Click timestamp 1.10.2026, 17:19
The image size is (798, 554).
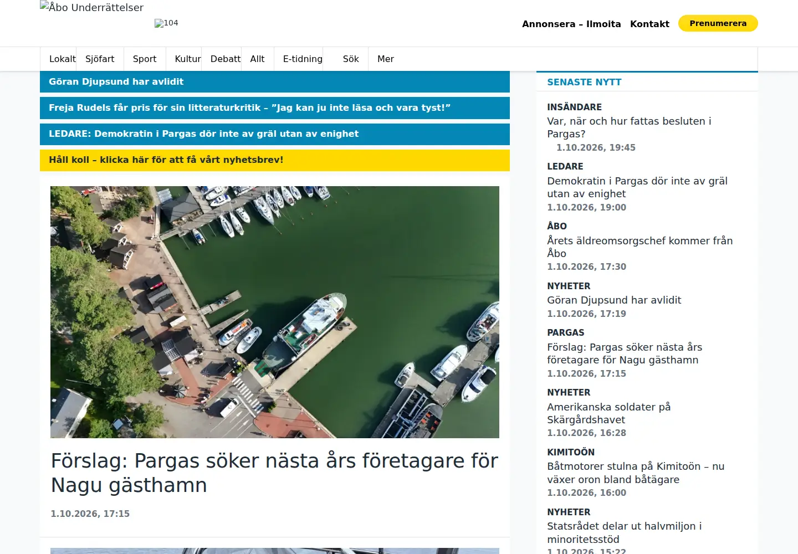pos(586,314)
